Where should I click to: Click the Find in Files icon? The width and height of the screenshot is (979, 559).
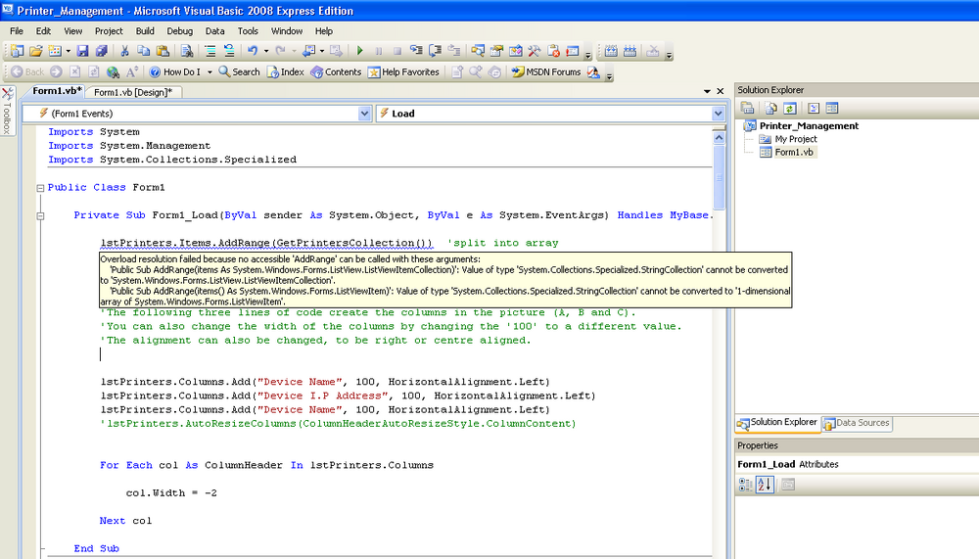coord(187,51)
